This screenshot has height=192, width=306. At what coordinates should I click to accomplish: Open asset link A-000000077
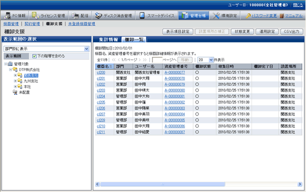(x=174, y=72)
